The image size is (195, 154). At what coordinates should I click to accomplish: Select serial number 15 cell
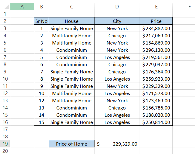(x=42, y=122)
